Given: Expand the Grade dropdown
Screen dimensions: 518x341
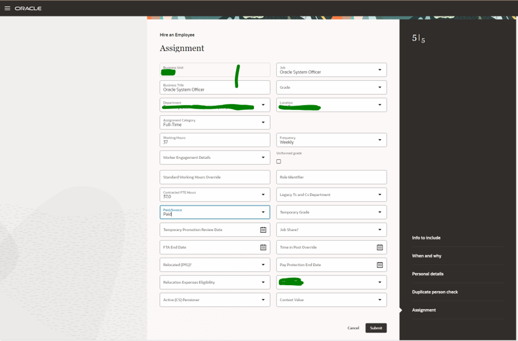Looking at the screenshot, I should click(x=380, y=87).
